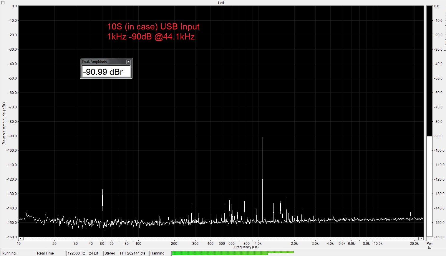446x256 pixels.
Task: Click the Real Time status entry
Action: coord(51,253)
